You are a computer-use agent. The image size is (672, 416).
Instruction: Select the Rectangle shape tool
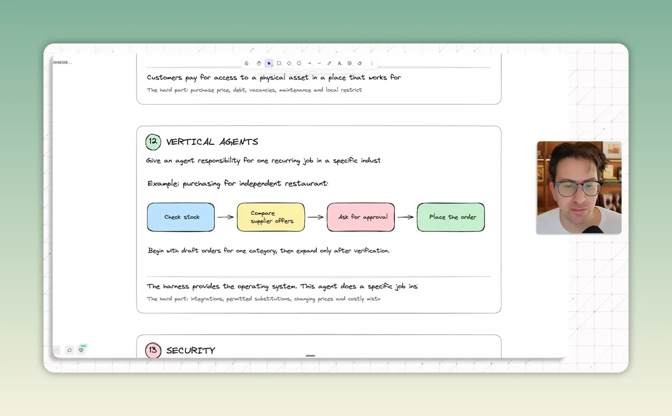tap(279, 64)
